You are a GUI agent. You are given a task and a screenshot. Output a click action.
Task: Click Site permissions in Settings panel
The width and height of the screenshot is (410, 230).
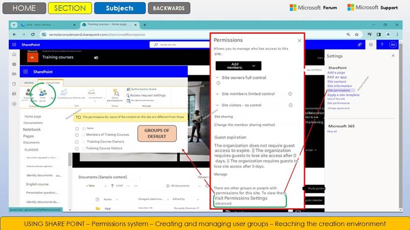tap(339, 90)
